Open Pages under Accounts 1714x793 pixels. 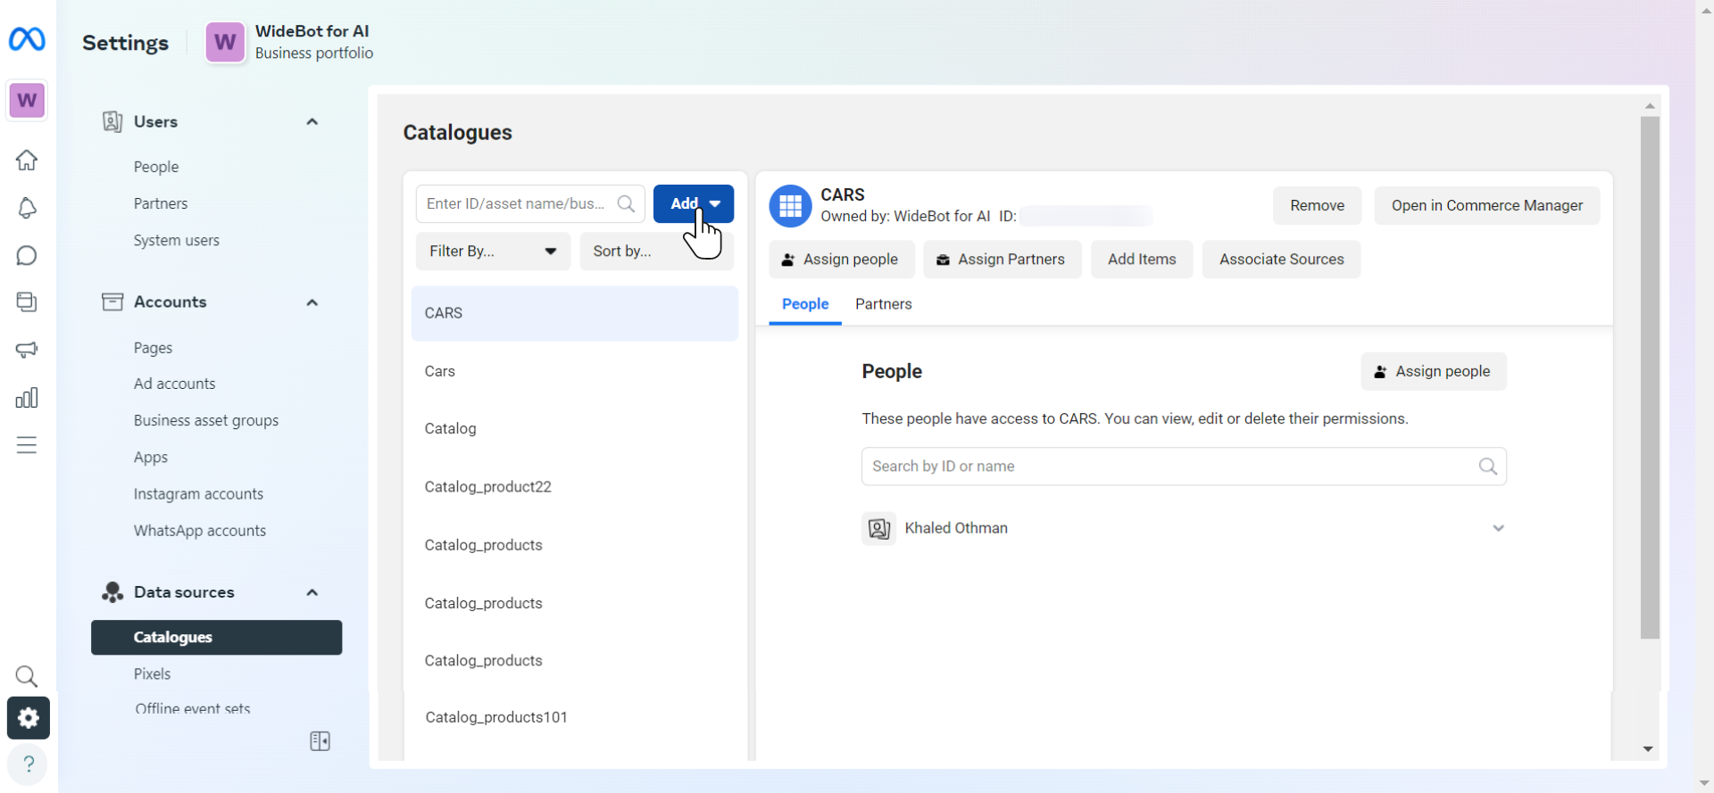pyautogui.click(x=154, y=348)
